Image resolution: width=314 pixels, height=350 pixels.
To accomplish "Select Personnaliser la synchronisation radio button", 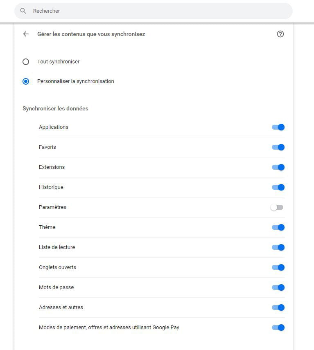I will click(x=26, y=81).
